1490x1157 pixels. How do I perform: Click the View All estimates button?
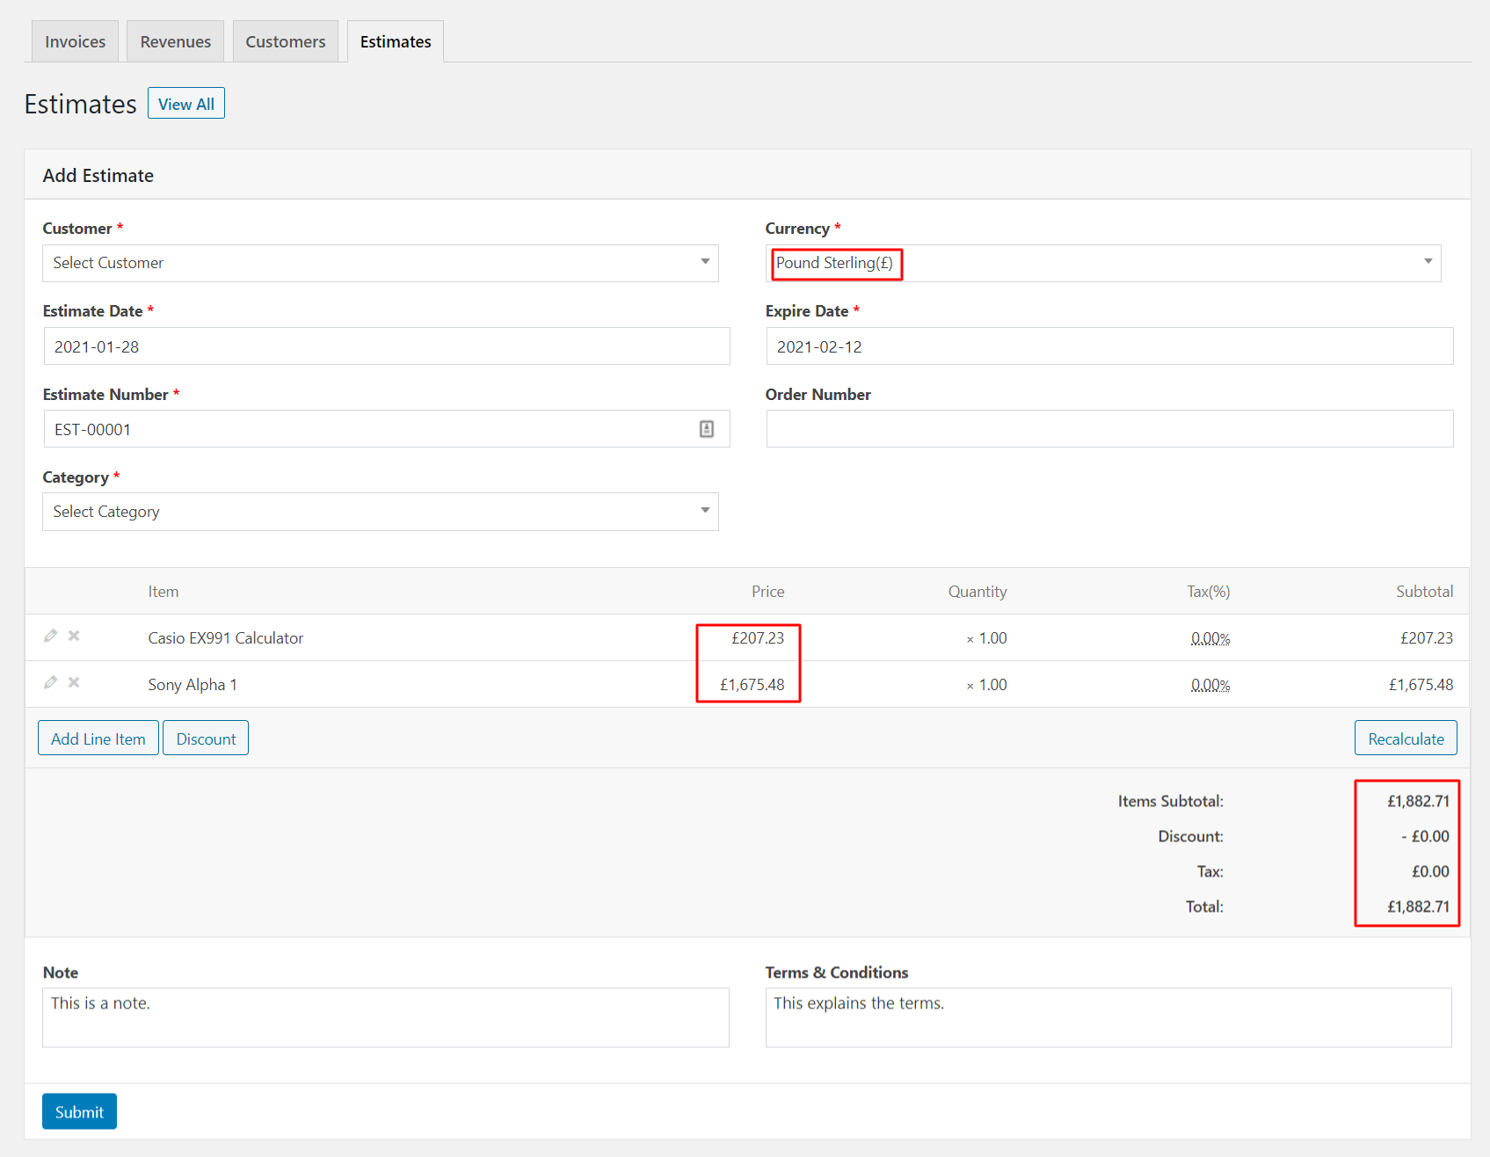[186, 104]
